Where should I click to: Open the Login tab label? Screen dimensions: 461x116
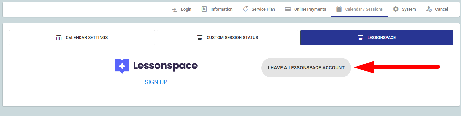186,9
